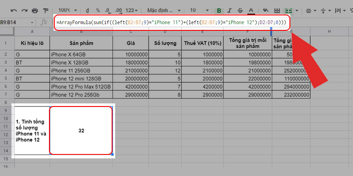Select the result cell showing 32
The image size is (353, 176).
(81, 130)
